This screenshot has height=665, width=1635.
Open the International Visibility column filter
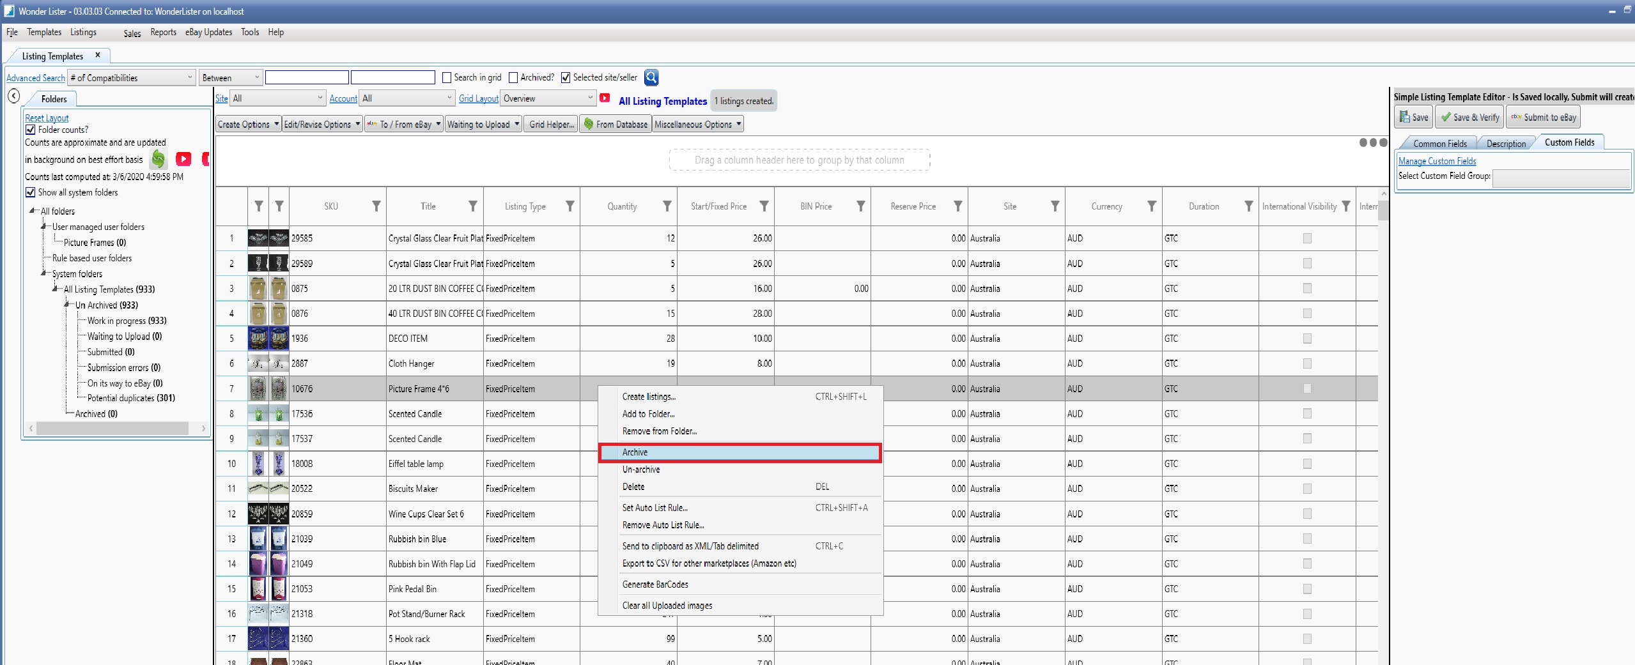click(1346, 206)
